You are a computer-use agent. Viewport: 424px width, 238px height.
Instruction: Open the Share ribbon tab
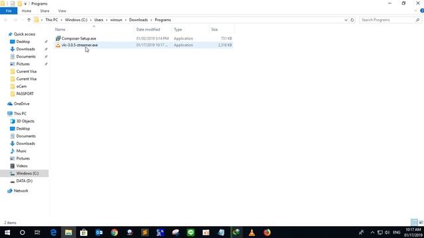[44, 11]
